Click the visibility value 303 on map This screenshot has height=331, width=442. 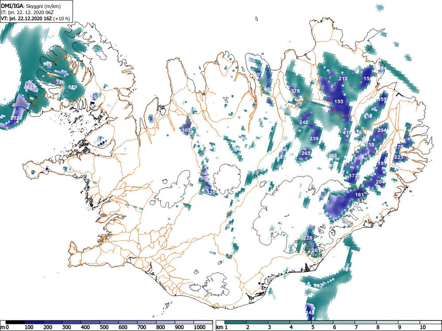point(186,130)
